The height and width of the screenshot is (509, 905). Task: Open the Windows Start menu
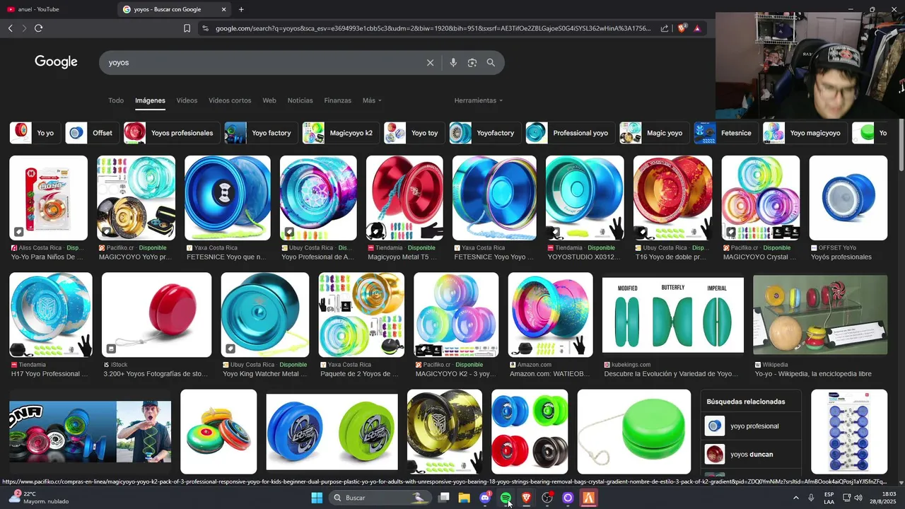pyautogui.click(x=317, y=498)
